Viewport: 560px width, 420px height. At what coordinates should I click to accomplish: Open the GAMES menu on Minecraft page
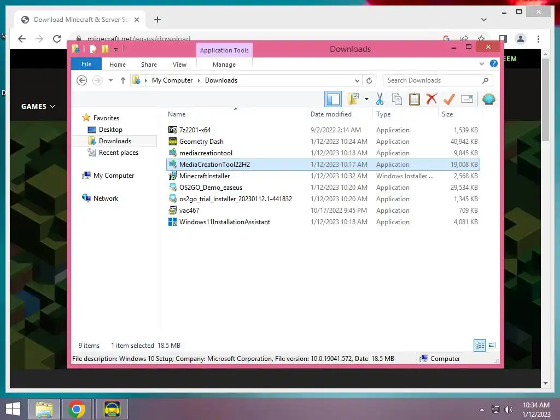(38, 107)
